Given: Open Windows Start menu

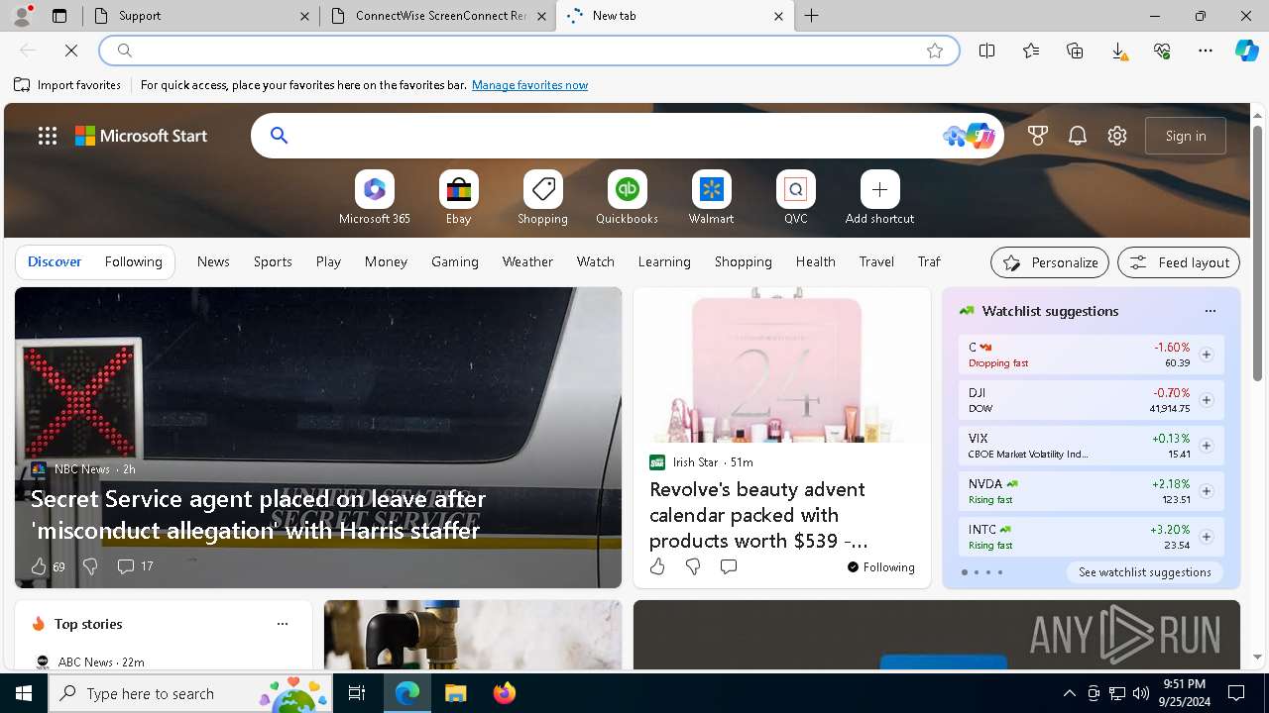Looking at the screenshot, I should pos(24,693).
